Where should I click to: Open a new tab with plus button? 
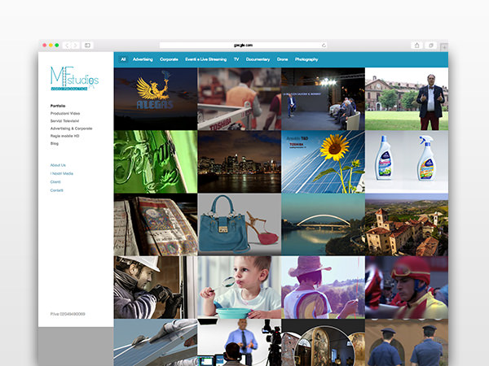444,47
